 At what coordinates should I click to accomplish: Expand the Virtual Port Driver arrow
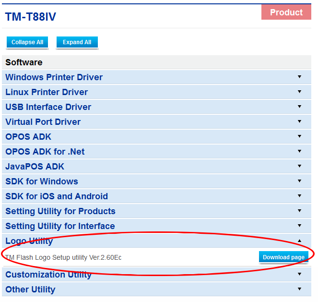[x=299, y=121]
